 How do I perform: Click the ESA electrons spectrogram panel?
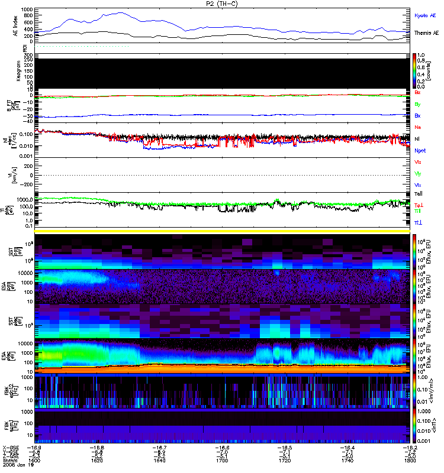coord(222,357)
